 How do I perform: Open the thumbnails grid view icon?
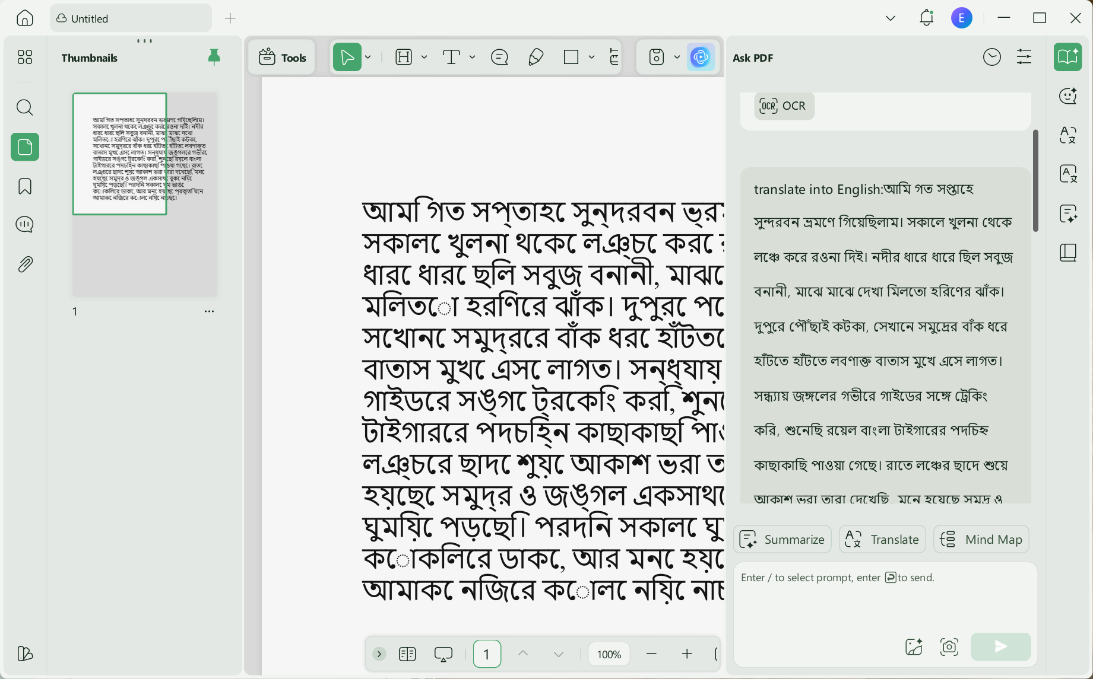point(25,57)
